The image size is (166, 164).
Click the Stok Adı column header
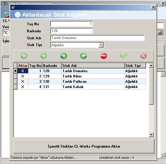coord(93,66)
